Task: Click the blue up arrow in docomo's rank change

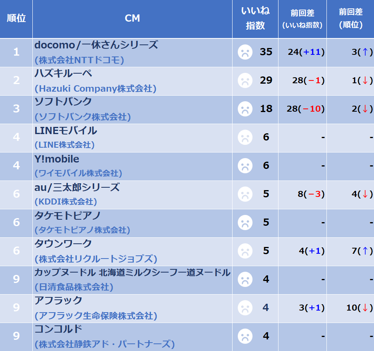Action: 365,52
